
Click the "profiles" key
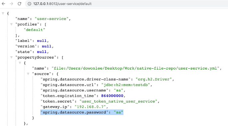27,24
